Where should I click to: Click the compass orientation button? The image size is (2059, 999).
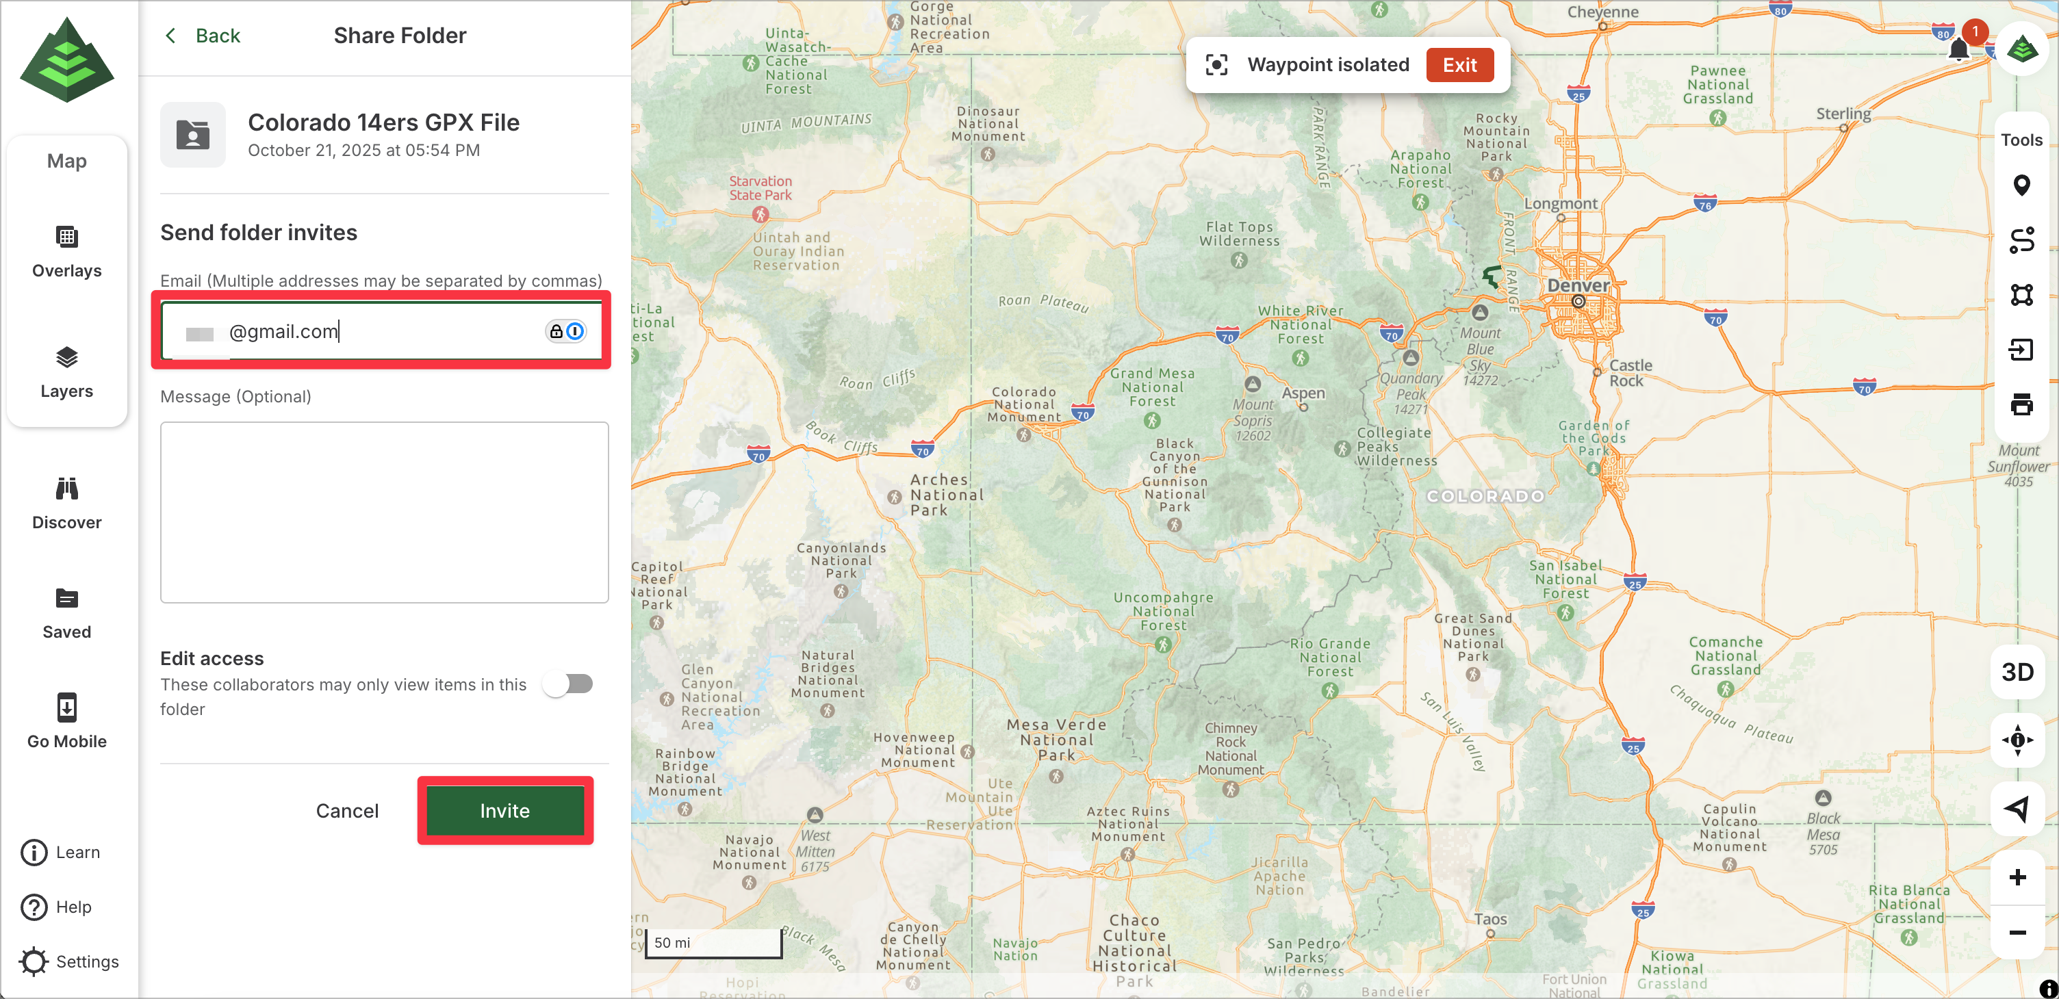click(x=2017, y=740)
